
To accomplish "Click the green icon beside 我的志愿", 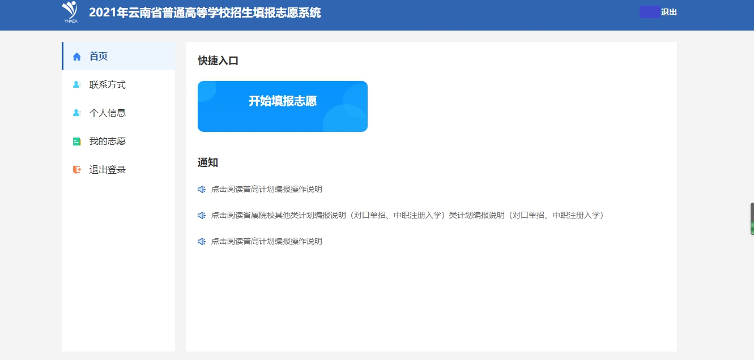I will pos(77,142).
